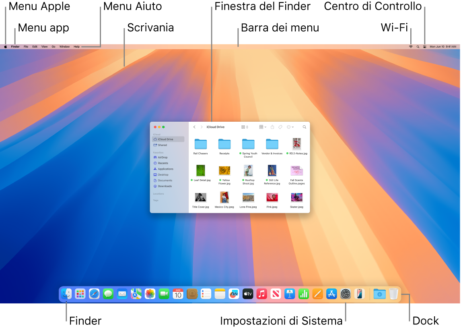Select the Skater.jpeg file thumbnail

point(296,197)
